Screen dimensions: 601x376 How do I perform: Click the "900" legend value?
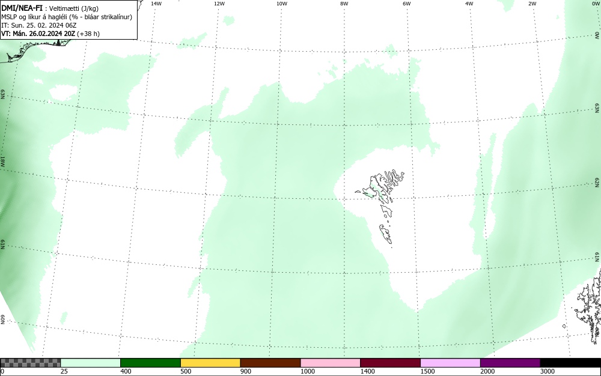tap(246, 371)
